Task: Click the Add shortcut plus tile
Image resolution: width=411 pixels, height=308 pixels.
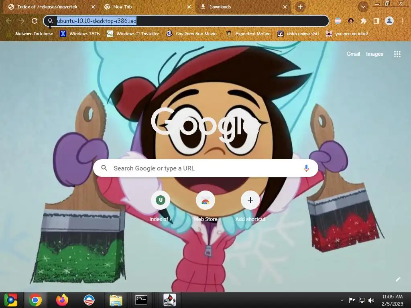Action: point(250,207)
